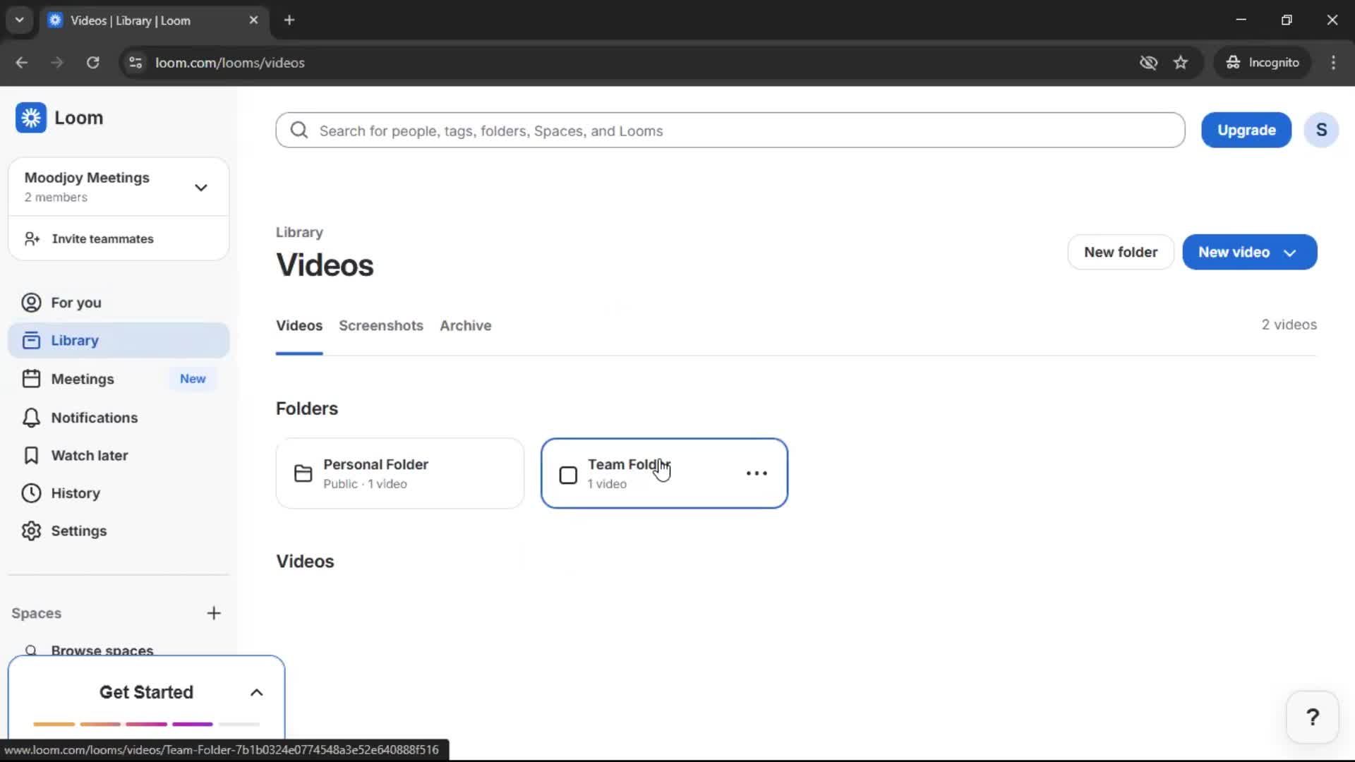Screen dimensions: 1355x762
Task: Open Watch later bookmark icon
Action: [31, 456]
